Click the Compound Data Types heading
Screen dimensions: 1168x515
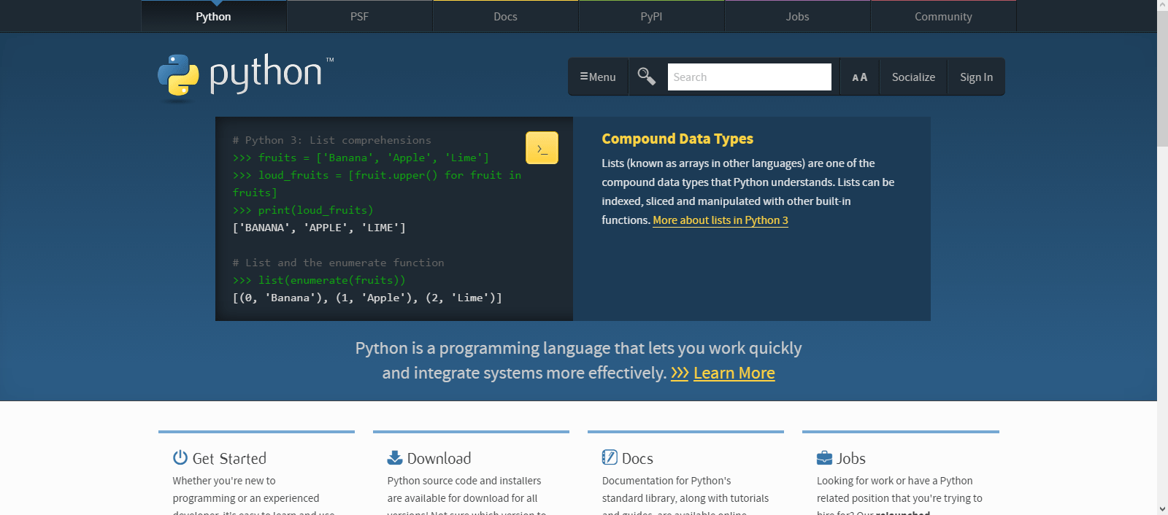pos(677,139)
